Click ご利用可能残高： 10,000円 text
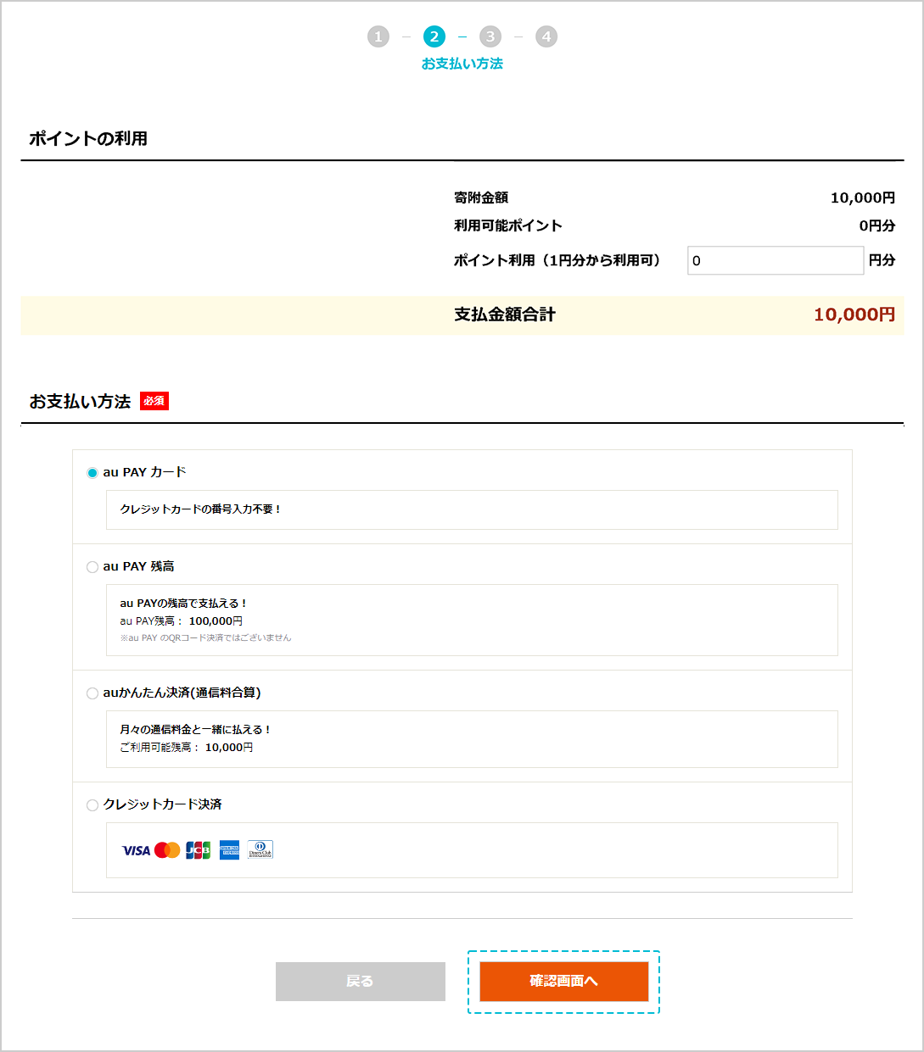Viewport: 924px width, 1052px height. [187, 748]
